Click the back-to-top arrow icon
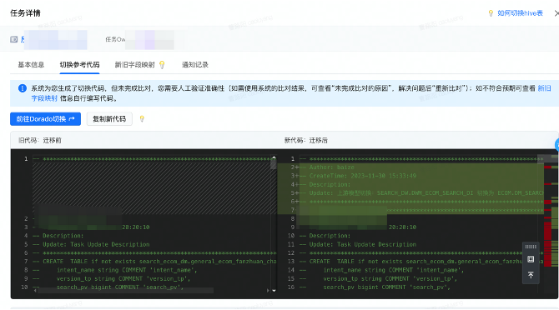This screenshot has width=559, height=310. (x=531, y=275)
